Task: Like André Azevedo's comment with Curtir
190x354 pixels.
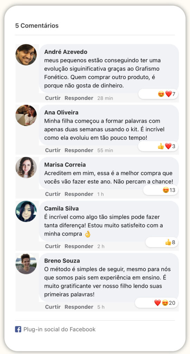Action: click(x=53, y=98)
